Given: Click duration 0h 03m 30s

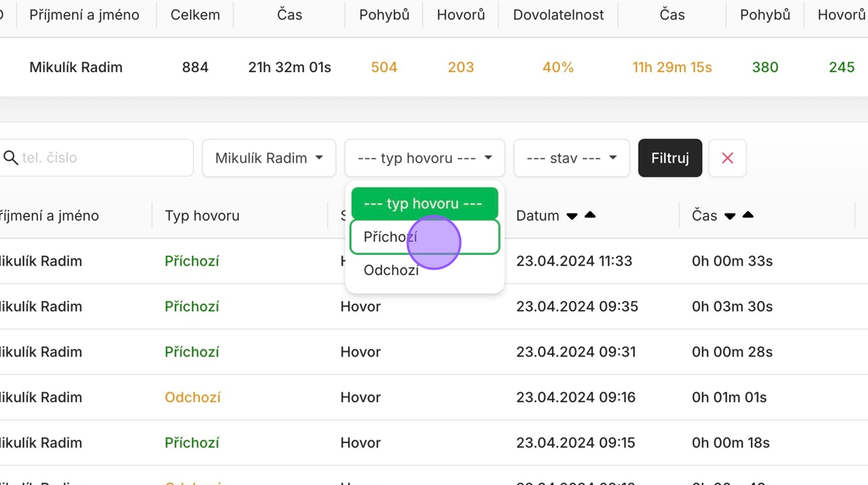Looking at the screenshot, I should tap(732, 306).
